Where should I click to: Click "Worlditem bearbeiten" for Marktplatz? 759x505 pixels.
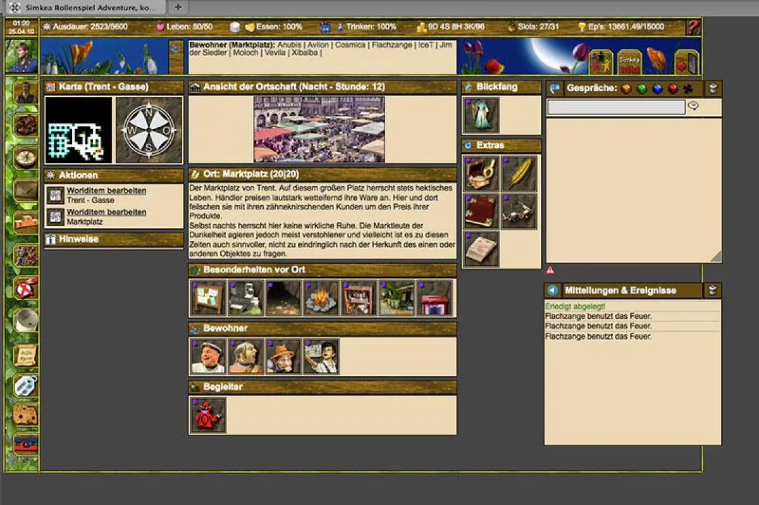pyautogui.click(x=109, y=212)
